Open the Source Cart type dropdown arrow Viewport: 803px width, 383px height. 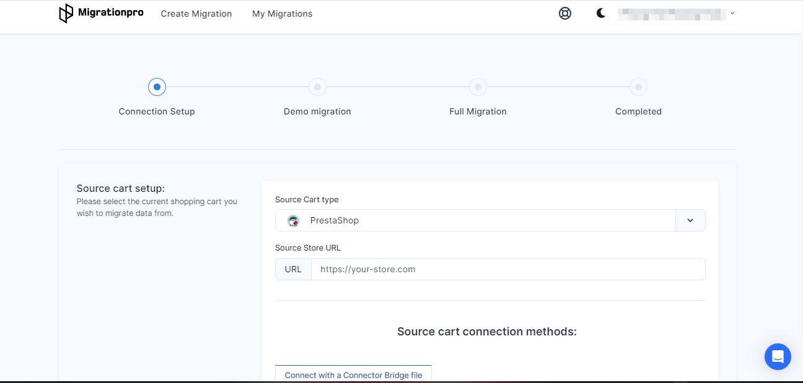click(x=690, y=220)
